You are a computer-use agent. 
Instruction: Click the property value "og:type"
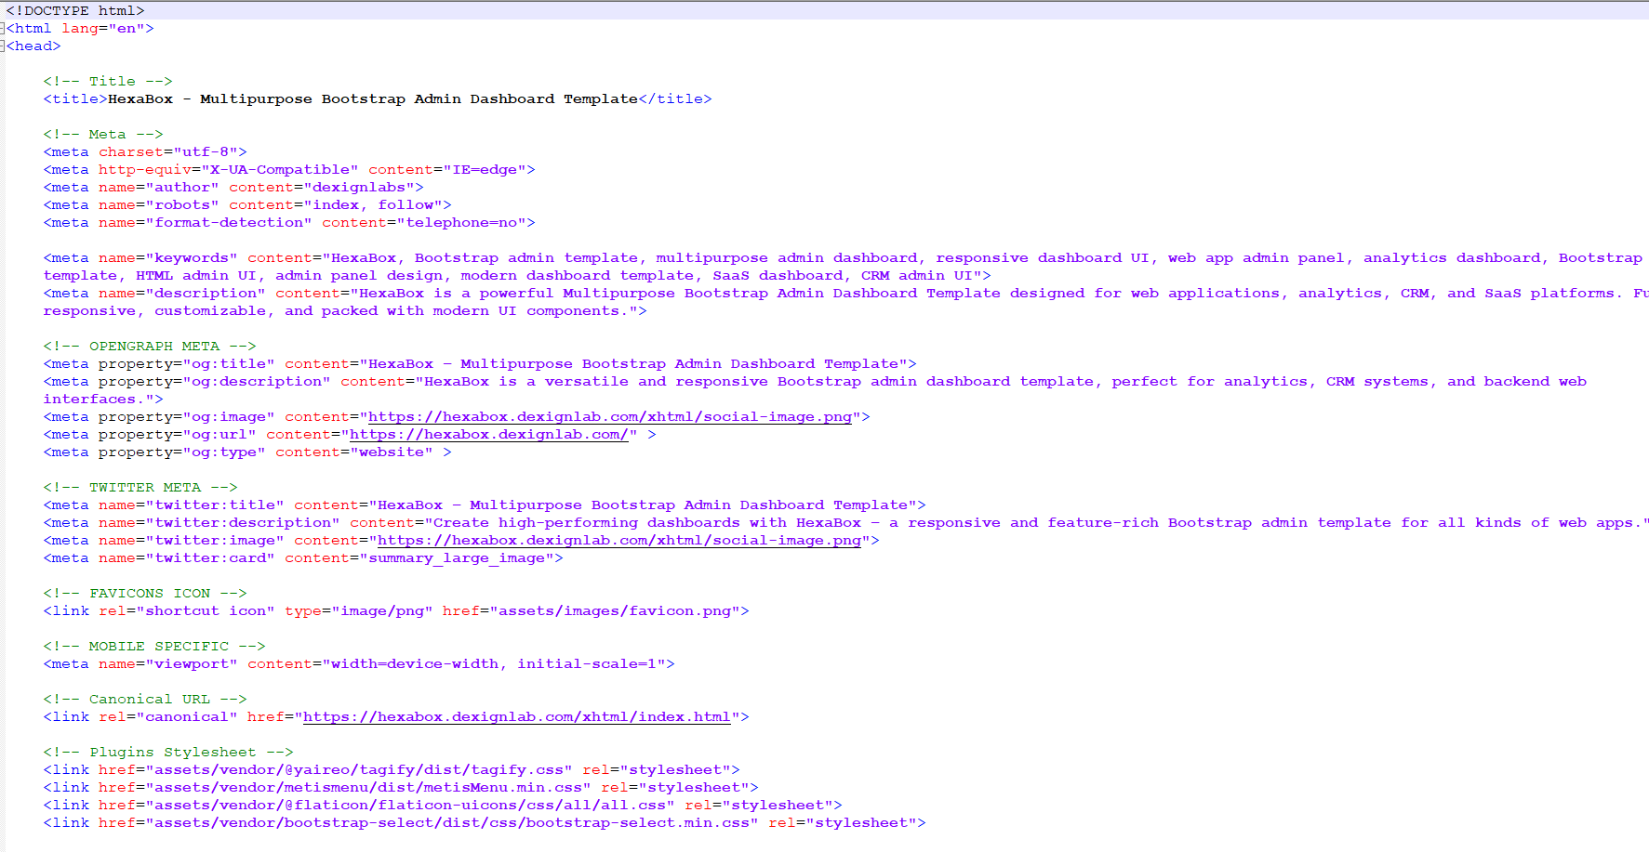point(224,452)
